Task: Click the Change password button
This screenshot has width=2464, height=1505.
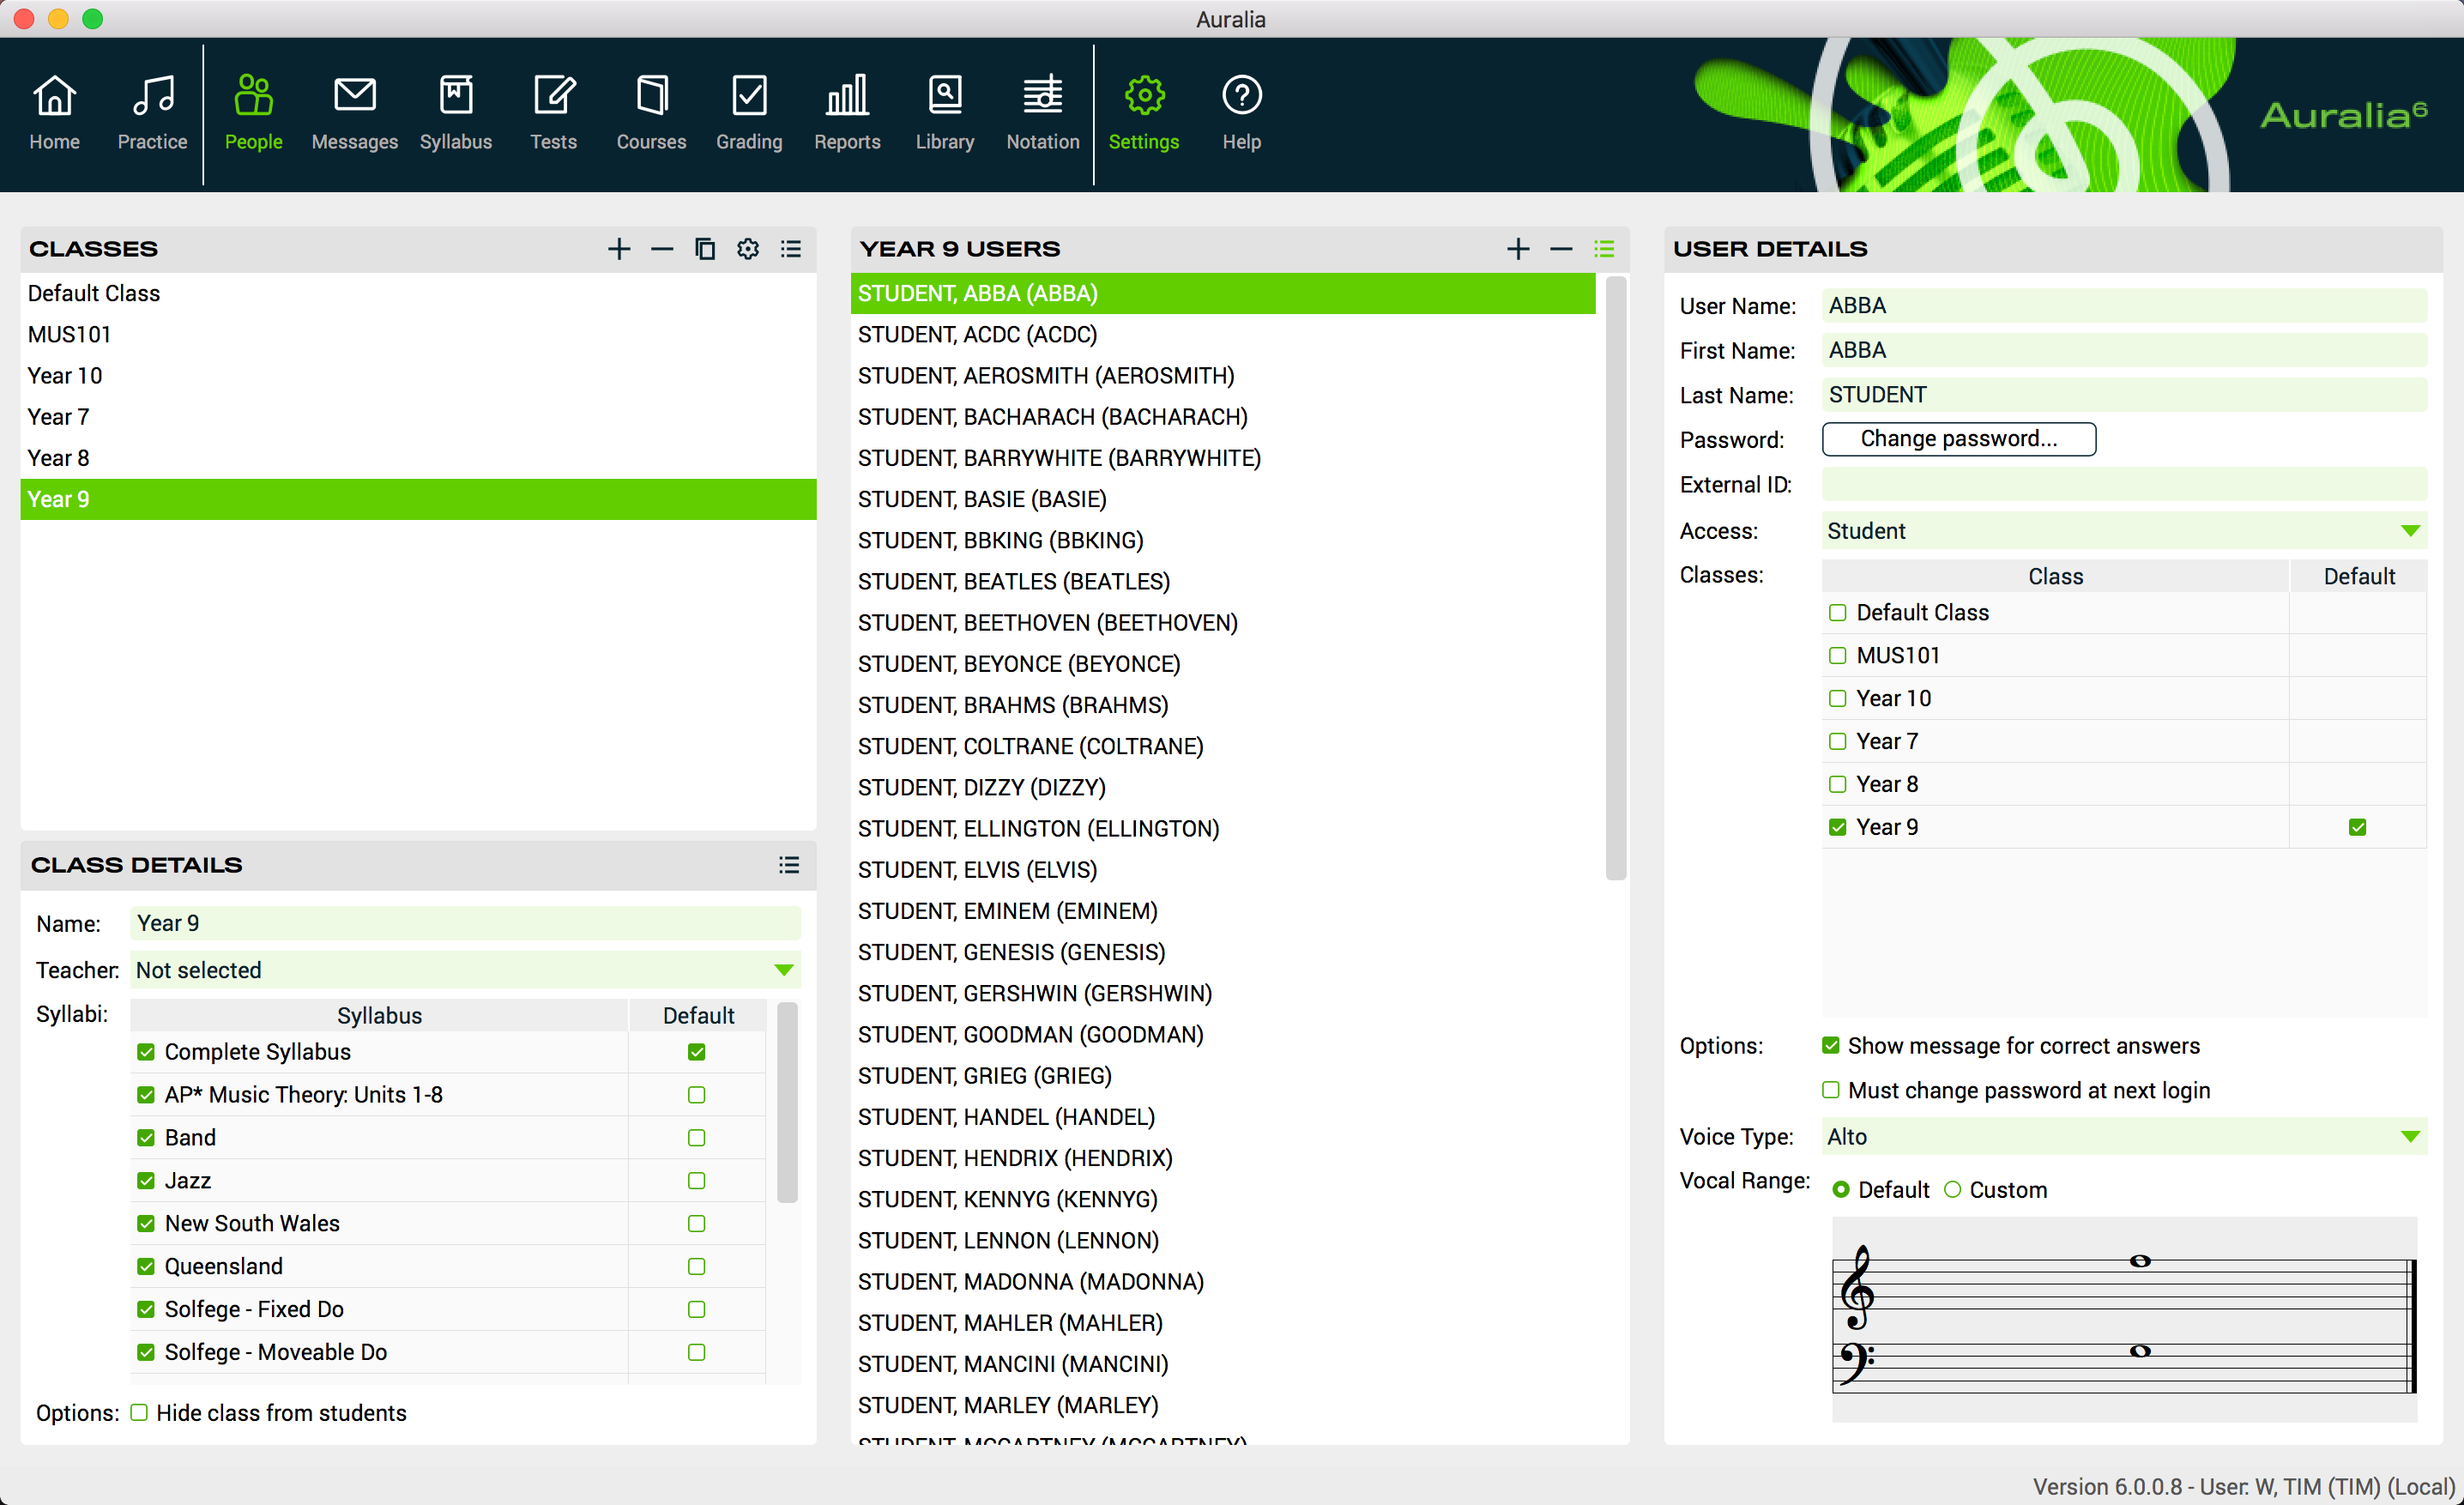Action: pyautogui.click(x=1958, y=439)
